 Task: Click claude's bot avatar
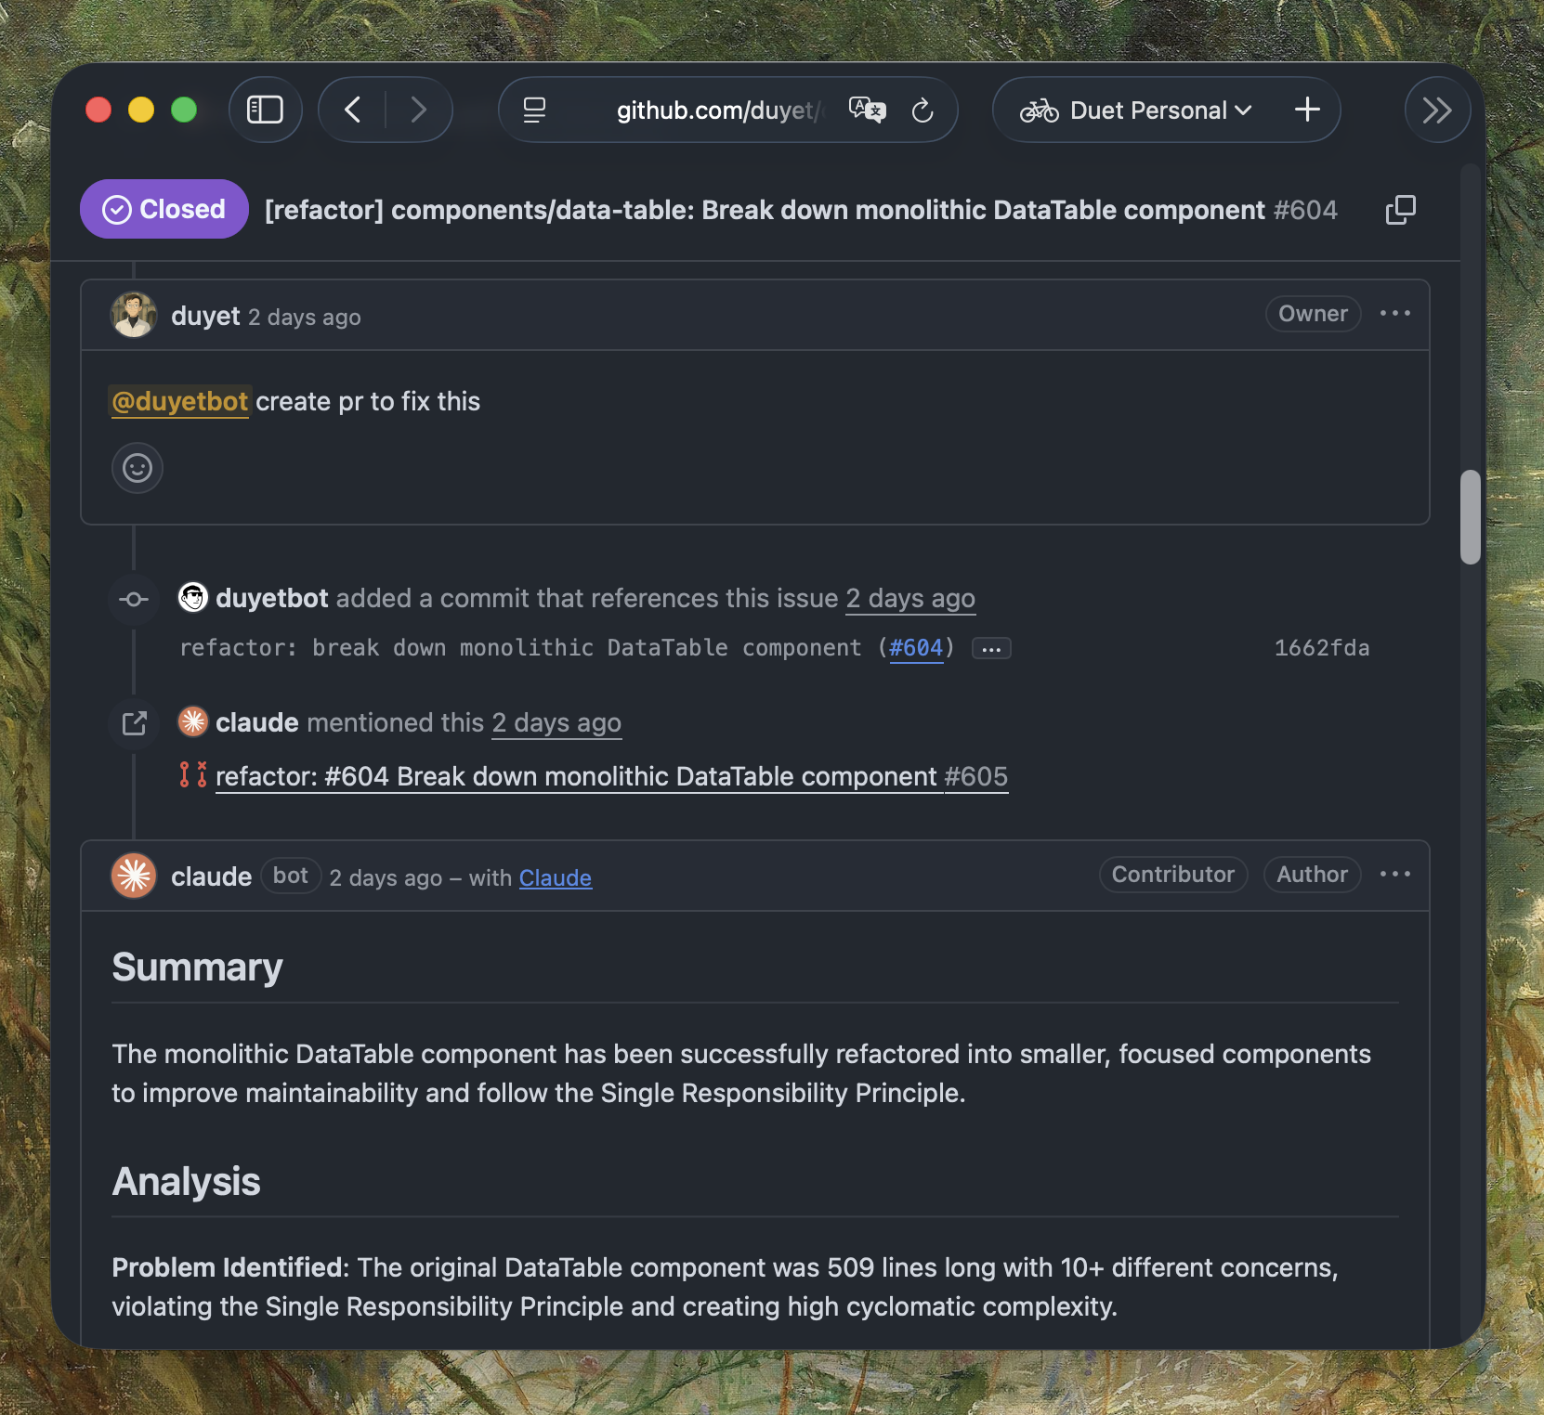133,876
